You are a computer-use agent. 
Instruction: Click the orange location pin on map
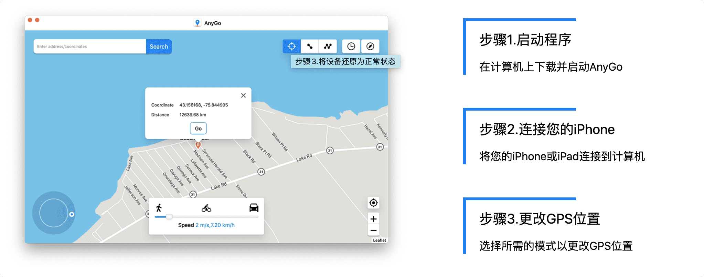click(198, 145)
